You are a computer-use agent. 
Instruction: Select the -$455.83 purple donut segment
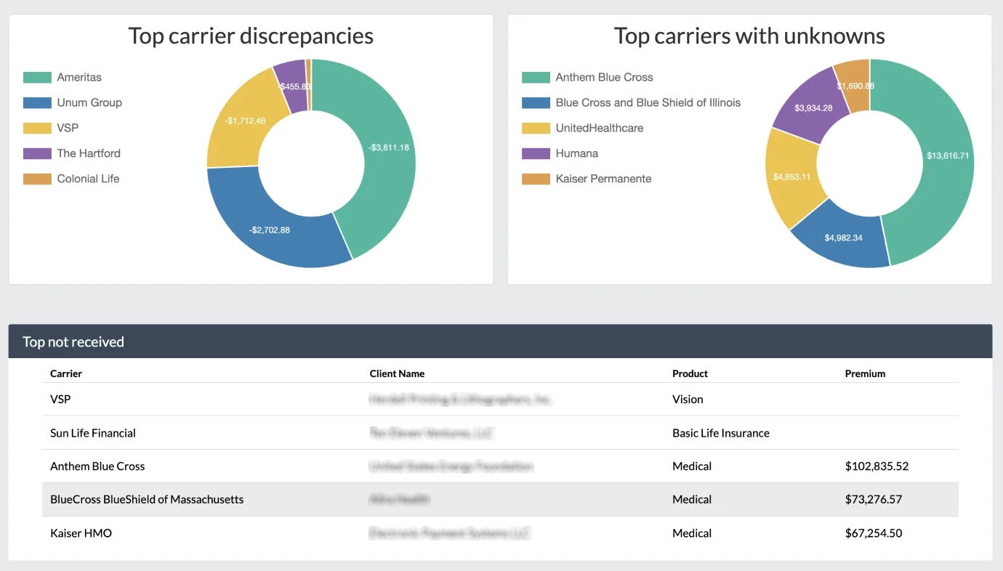[293, 86]
